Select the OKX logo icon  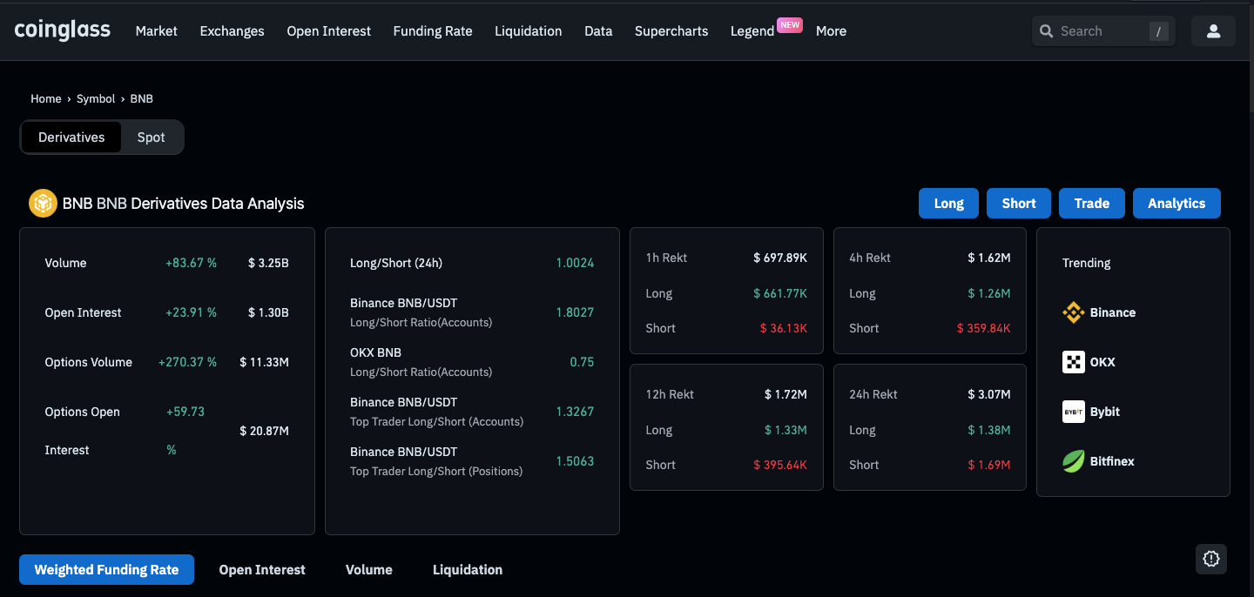point(1073,362)
